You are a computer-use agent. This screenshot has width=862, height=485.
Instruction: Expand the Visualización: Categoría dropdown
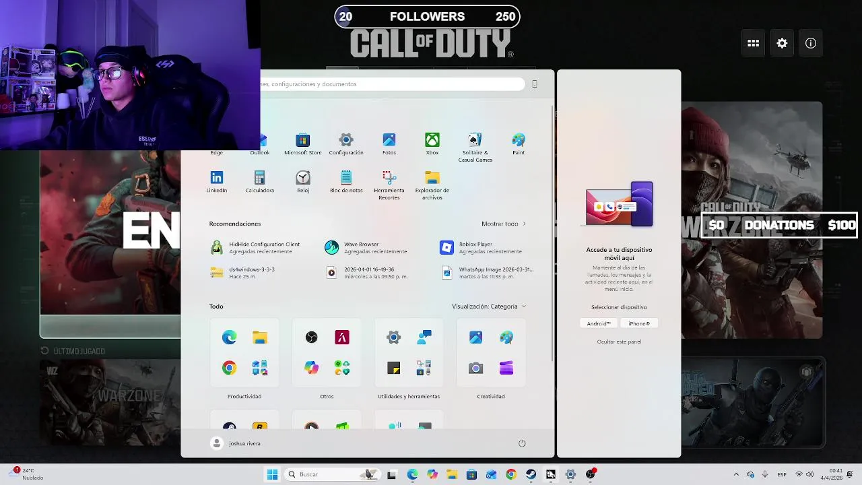click(489, 306)
